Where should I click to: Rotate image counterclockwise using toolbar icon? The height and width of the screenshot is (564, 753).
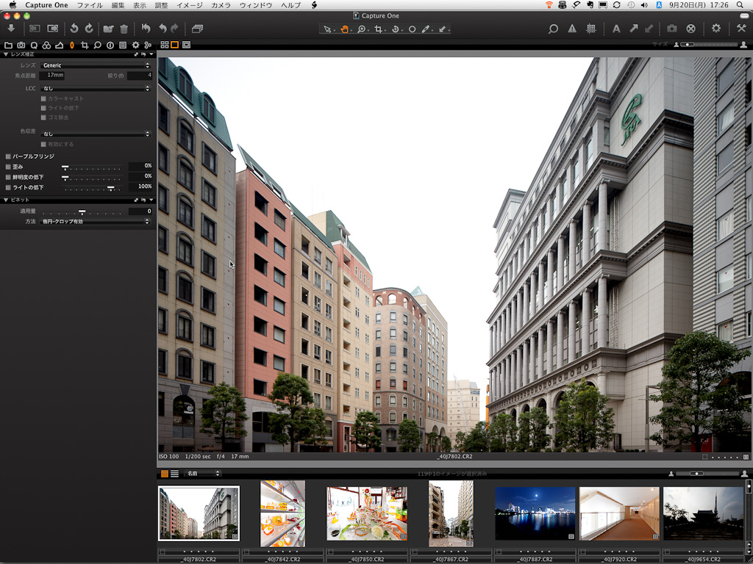point(74,29)
